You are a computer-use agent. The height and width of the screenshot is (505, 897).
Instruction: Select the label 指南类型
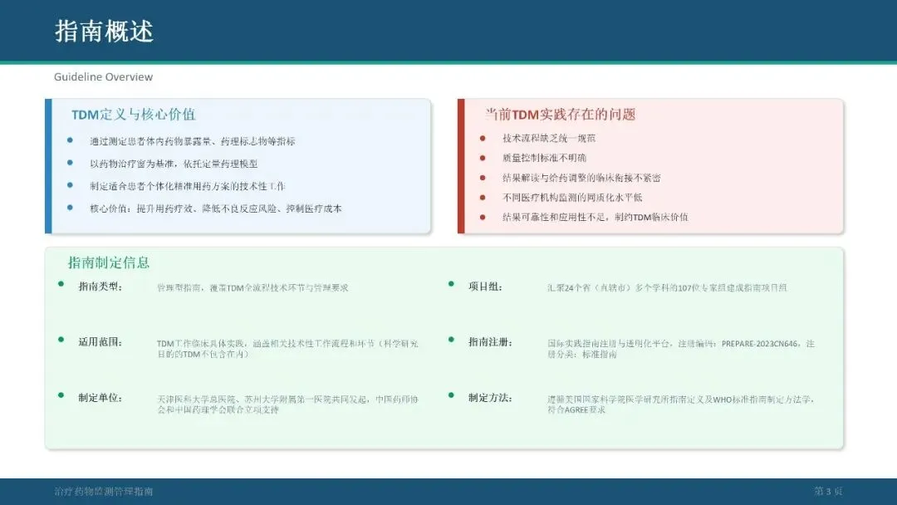click(100, 287)
